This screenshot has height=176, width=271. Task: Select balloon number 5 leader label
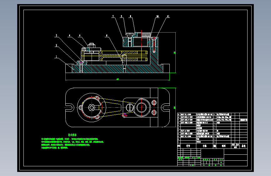[80, 35]
